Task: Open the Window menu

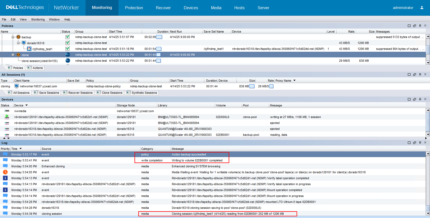Action: point(54,19)
